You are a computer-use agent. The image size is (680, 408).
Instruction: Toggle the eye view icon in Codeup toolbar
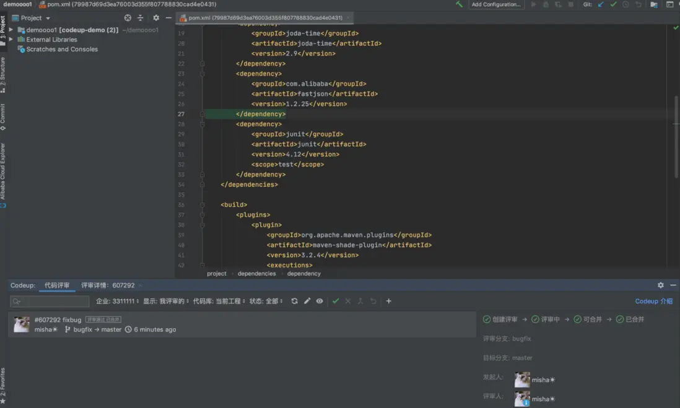click(320, 301)
